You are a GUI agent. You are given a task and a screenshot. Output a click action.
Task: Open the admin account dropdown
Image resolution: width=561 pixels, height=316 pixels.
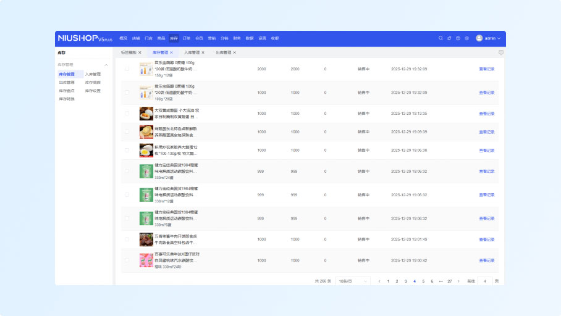(x=492, y=38)
